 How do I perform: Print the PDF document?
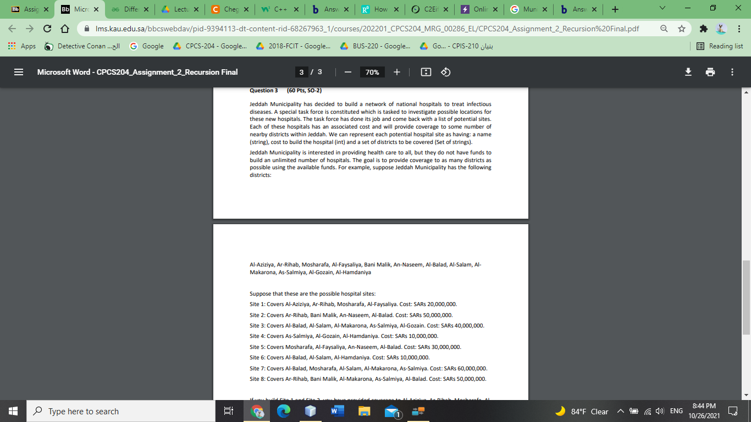[x=710, y=72]
